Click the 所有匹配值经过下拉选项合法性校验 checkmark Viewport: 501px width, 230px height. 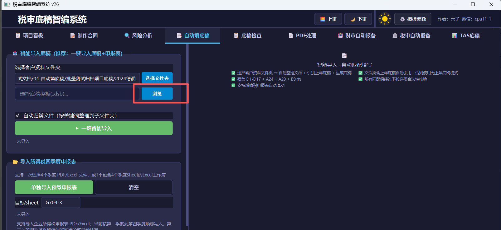coord(361,79)
